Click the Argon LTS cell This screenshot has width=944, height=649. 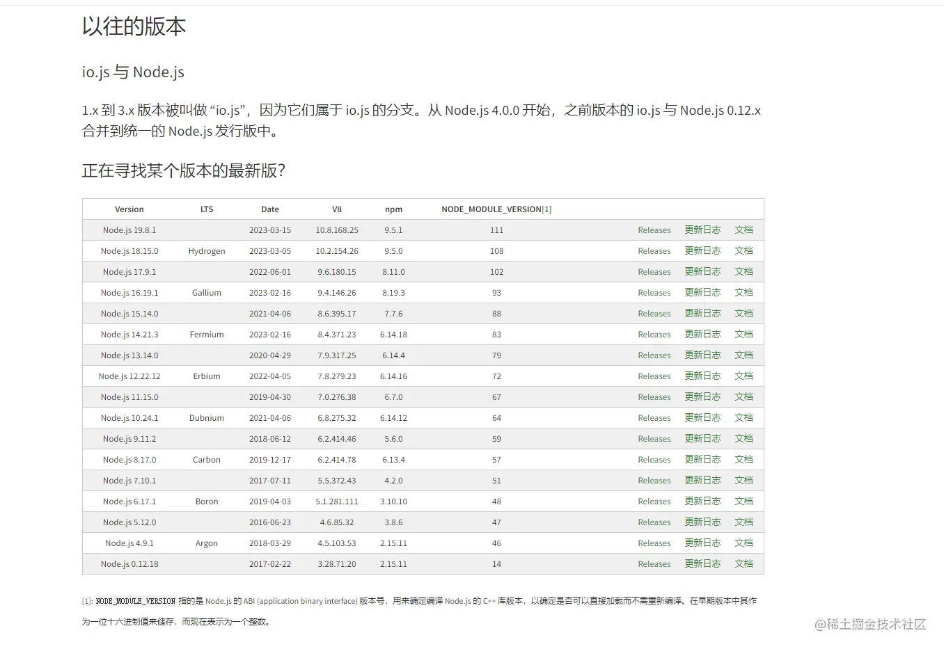coord(207,543)
